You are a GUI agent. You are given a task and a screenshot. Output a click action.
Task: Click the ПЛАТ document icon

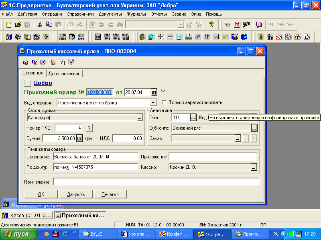[126, 37]
